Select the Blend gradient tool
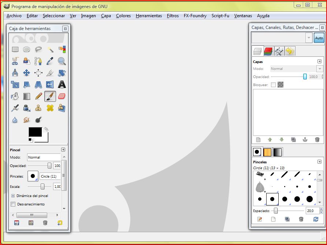 click(26, 96)
